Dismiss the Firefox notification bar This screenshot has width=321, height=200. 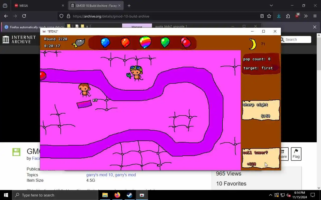click(315, 27)
